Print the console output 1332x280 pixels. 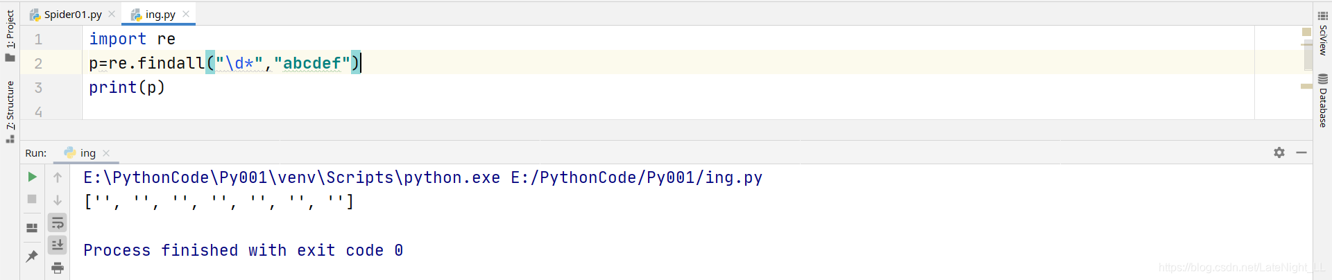(58, 268)
